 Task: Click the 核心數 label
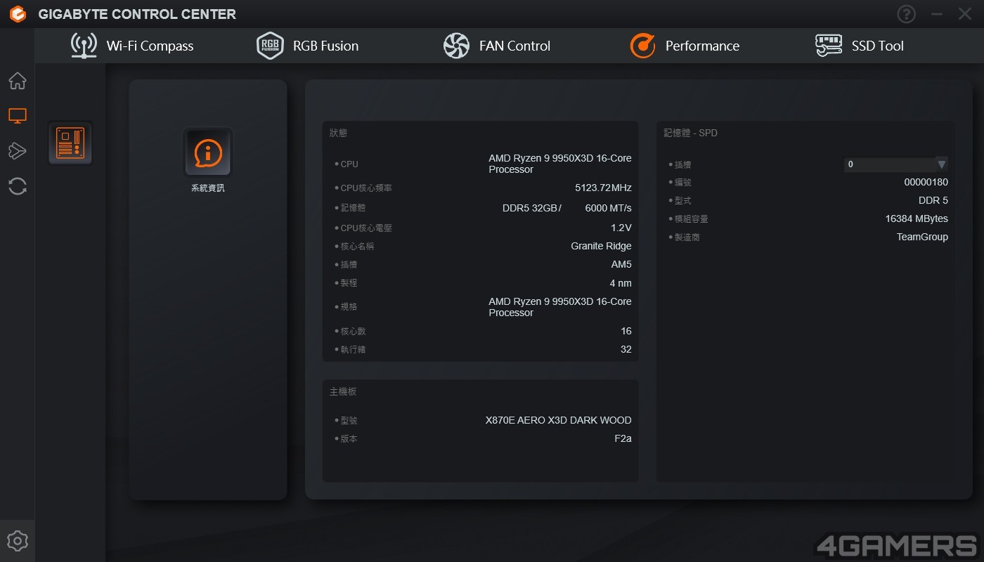[x=353, y=331]
